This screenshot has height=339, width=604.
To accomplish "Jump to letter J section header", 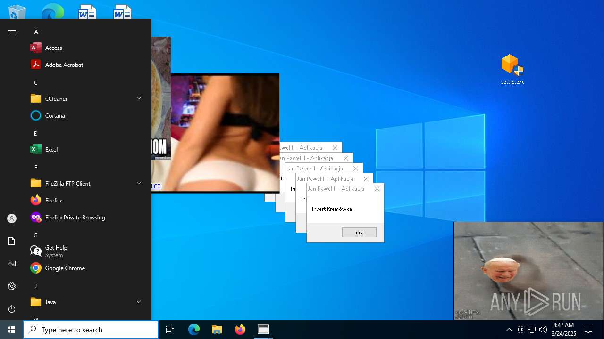I will pos(35,286).
